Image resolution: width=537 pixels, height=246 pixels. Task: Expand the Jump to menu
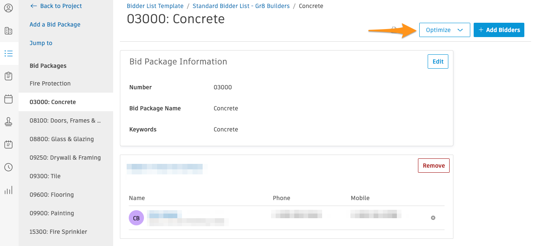coord(41,43)
